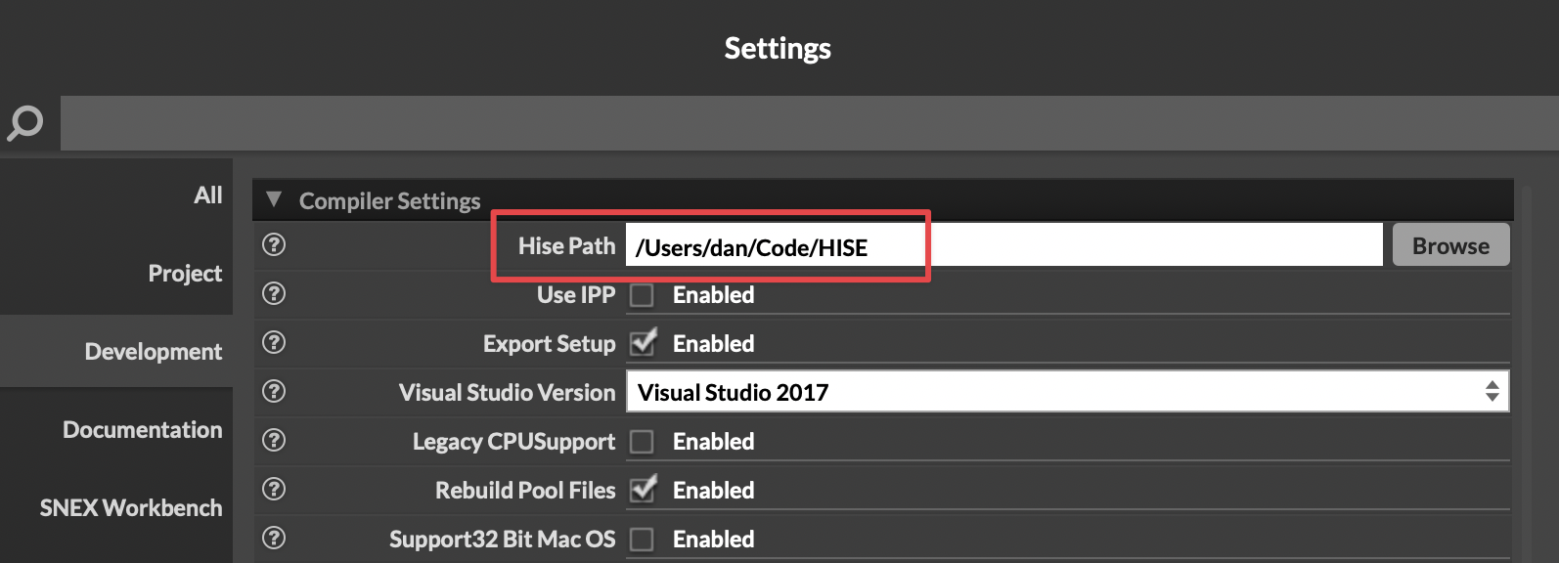The width and height of the screenshot is (1559, 563).
Task: Enable the Use IPP checkbox
Action: point(642,295)
